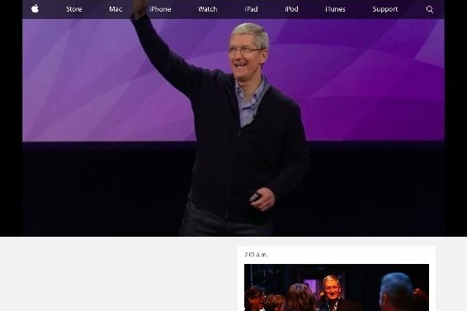467x311 pixels.
Task: Open the Store menu item
Action: click(x=74, y=9)
